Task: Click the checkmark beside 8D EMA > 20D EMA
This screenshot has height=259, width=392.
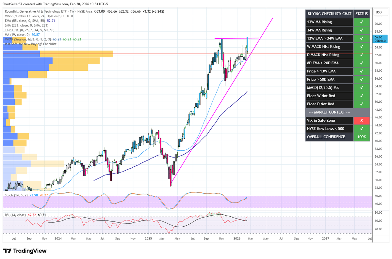Action: tap(362, 63)
